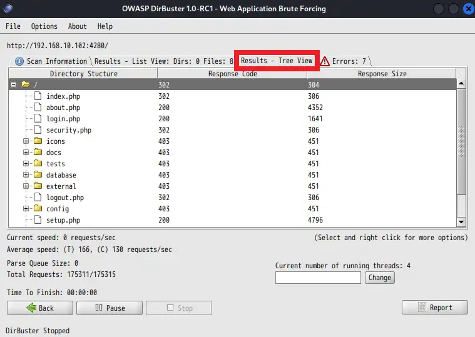Collapse the root directory tree node
This screenshot has width=475, height=337.
pos(14,84)
